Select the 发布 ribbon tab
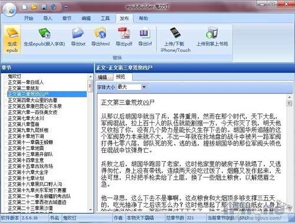The width and height of the screenshot is (295, 223). point(124,18)
